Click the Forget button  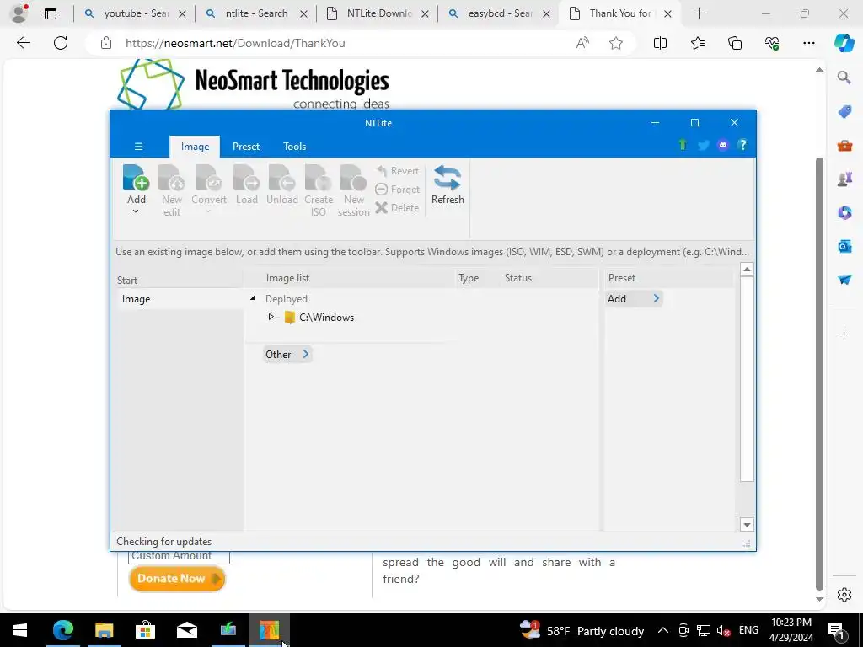click(x=398, y=190)
